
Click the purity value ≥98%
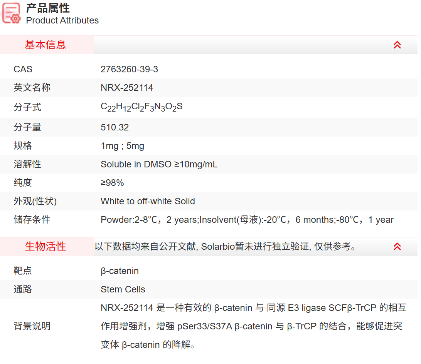(112, 183)
